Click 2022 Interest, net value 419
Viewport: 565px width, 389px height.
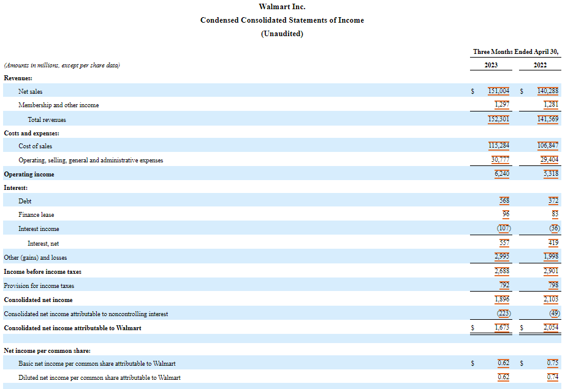pyautogui.click(x=553, y=243)
